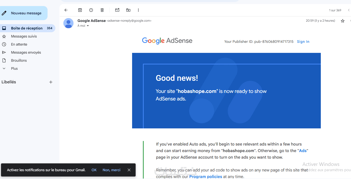Screen dimensions: 351x179
Task: Open the Move to folder icon
Action: (128, 10)
